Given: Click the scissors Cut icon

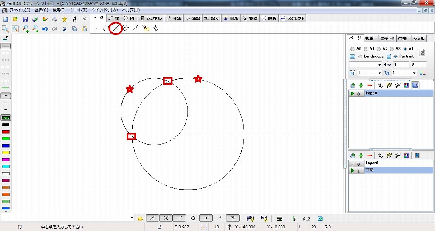Looking at the screenshot, I should tap(65, 29).
